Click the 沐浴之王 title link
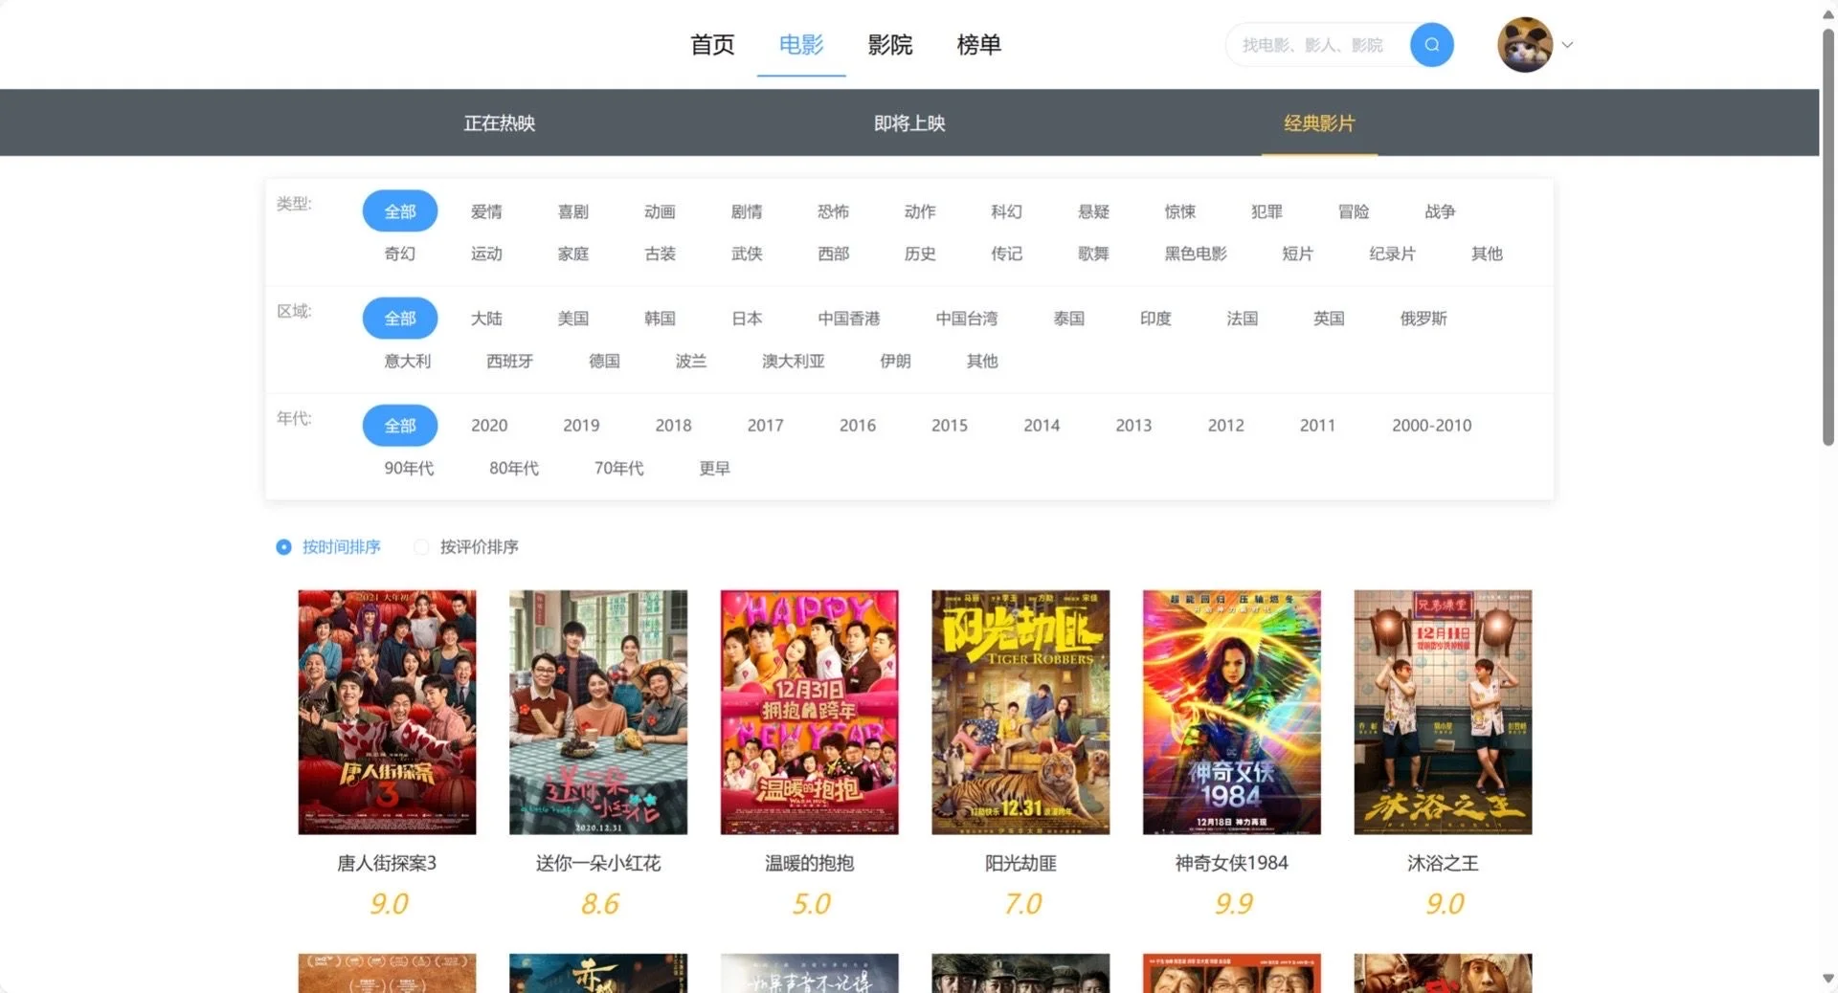The height and width of the screenshot is (993, 1838). click(x=1443, y=863)
